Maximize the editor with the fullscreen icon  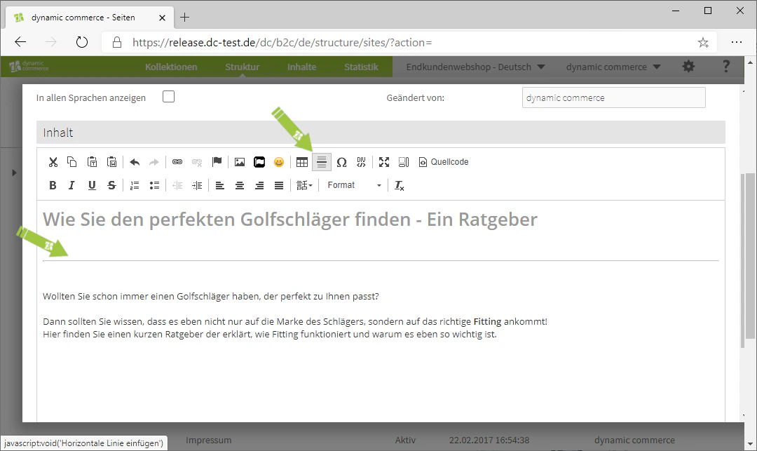pyautogui.click(x=384, y=162)
